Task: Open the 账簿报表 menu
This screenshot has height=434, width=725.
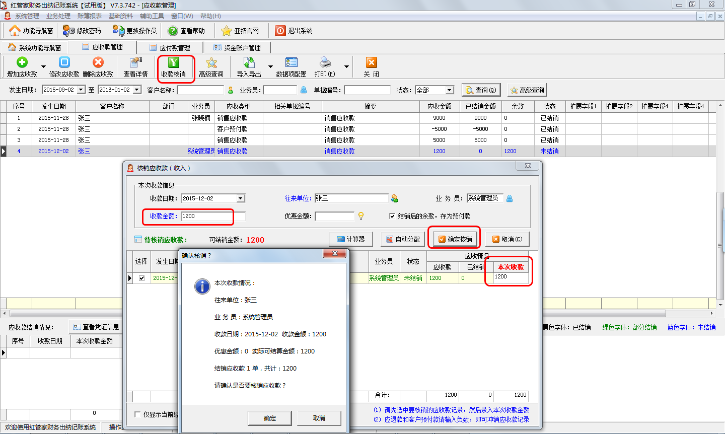Action: 90,16
